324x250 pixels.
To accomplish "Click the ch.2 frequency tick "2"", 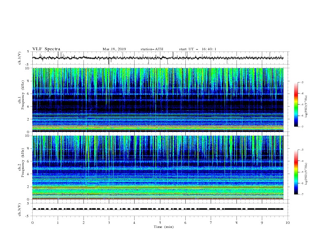I will [29, 187].
